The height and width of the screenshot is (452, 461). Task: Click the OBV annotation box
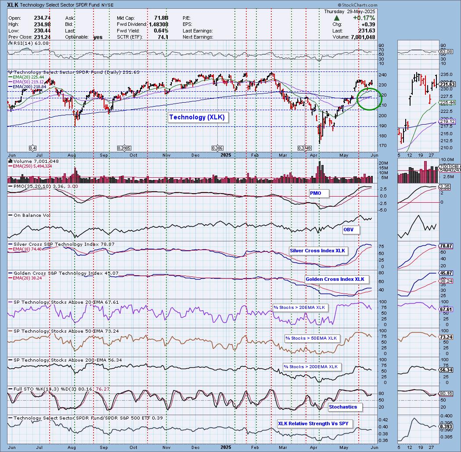(351, 230)
